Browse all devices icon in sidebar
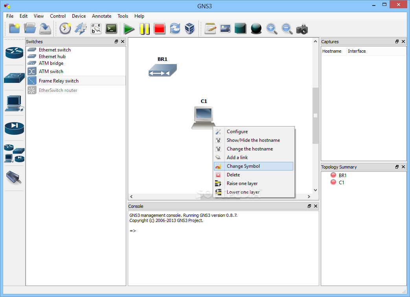Viewport: 410px width, 297px height. pyautogui.click(x=15, y=153)
